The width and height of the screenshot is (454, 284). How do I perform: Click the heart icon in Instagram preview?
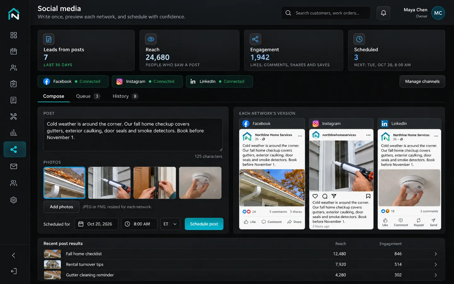315,196
